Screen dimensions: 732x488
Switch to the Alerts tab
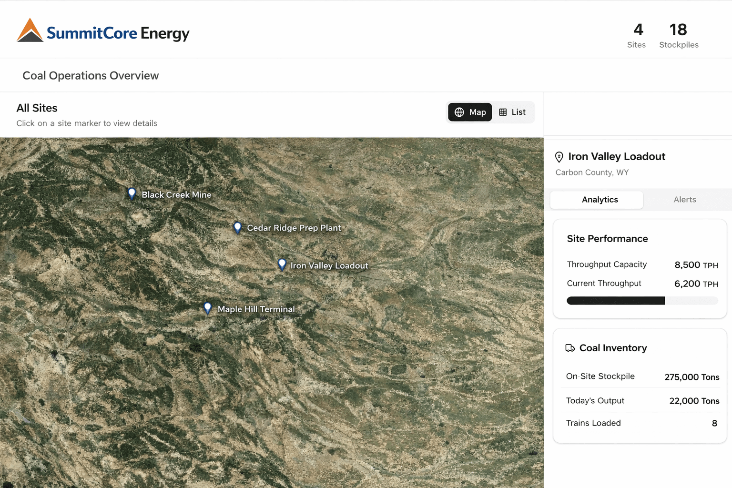pyautogui.click(x=684, y=200)
